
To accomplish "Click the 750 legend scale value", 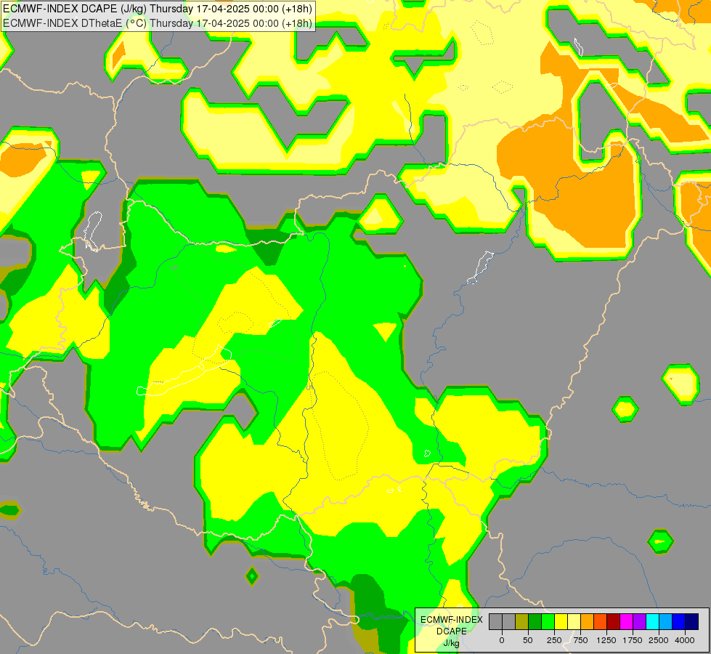I will pos(580,640).
